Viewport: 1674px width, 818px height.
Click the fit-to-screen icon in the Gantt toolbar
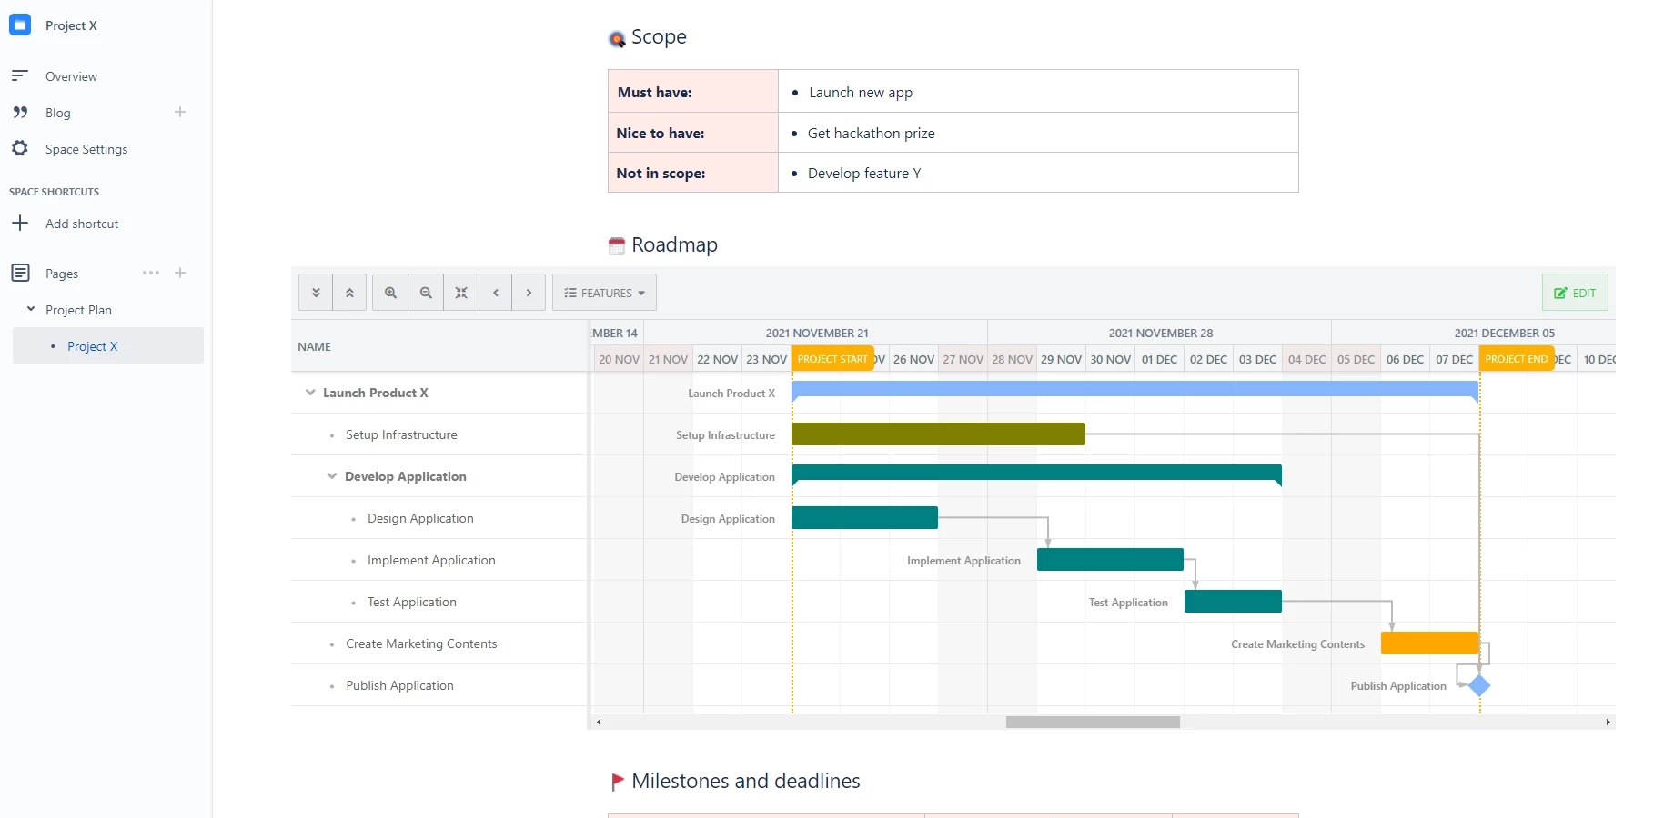coord(461,292)
